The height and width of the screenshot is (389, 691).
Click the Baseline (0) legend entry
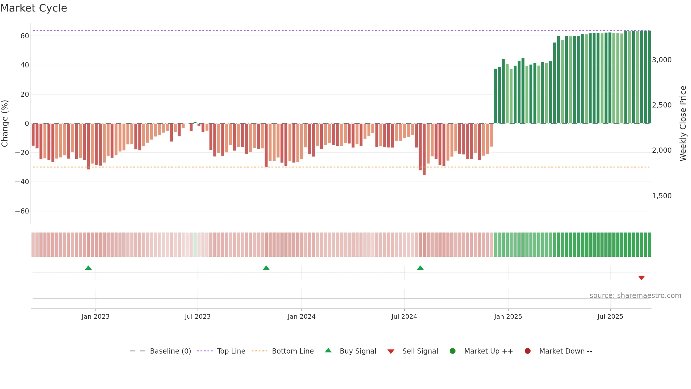(x=160, y=351)
